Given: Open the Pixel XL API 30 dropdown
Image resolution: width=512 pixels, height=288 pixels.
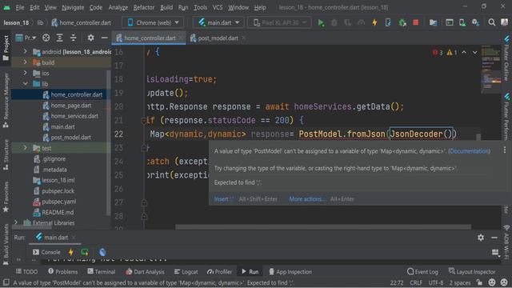Looking at the screenshot, I should [280, 22].
